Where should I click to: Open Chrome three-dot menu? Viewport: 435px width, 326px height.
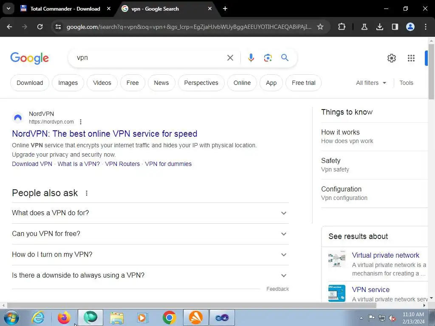[426, 27]
